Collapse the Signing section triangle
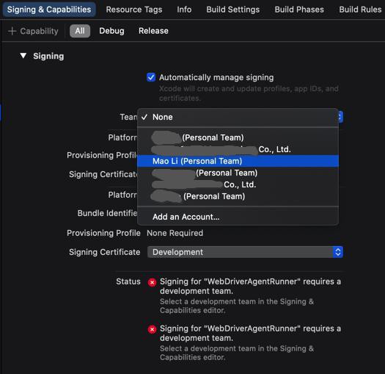The image size is (385, 374). click(x=23, y=56)
